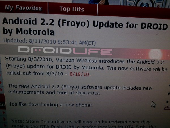
Task: Open the My Favorites tab
Action: click(x=24, y=7)
